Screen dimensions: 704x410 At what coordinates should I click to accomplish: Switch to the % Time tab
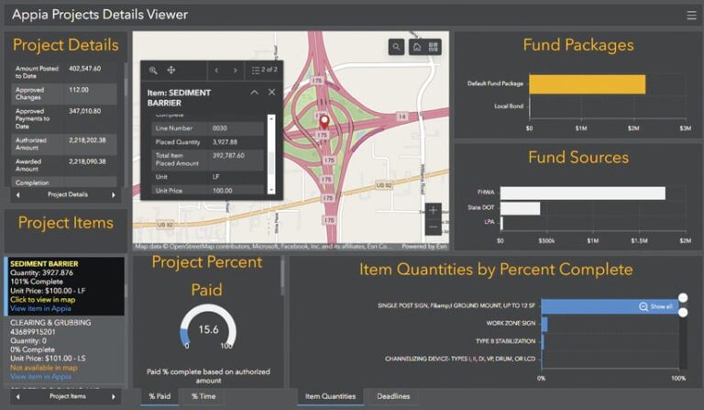[203, 396]
